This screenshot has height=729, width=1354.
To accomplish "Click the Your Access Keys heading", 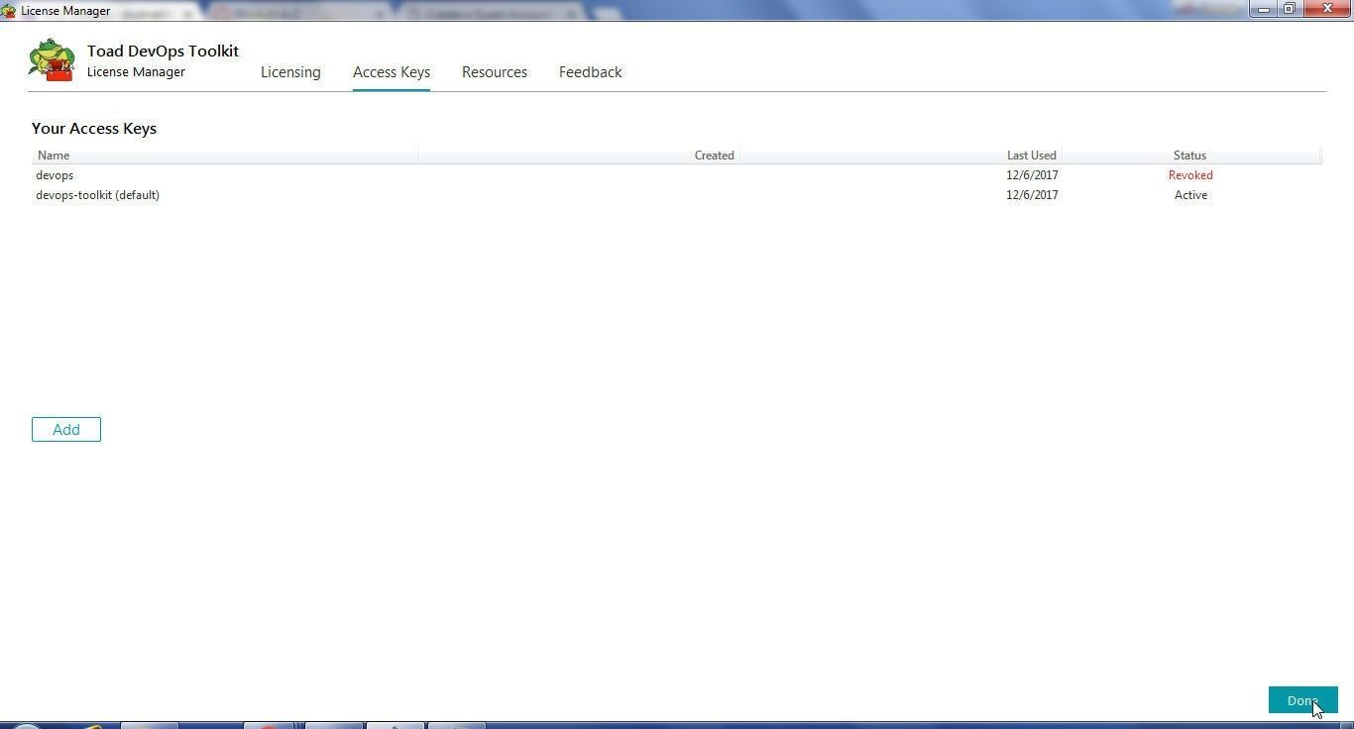I will click(94, 129).
